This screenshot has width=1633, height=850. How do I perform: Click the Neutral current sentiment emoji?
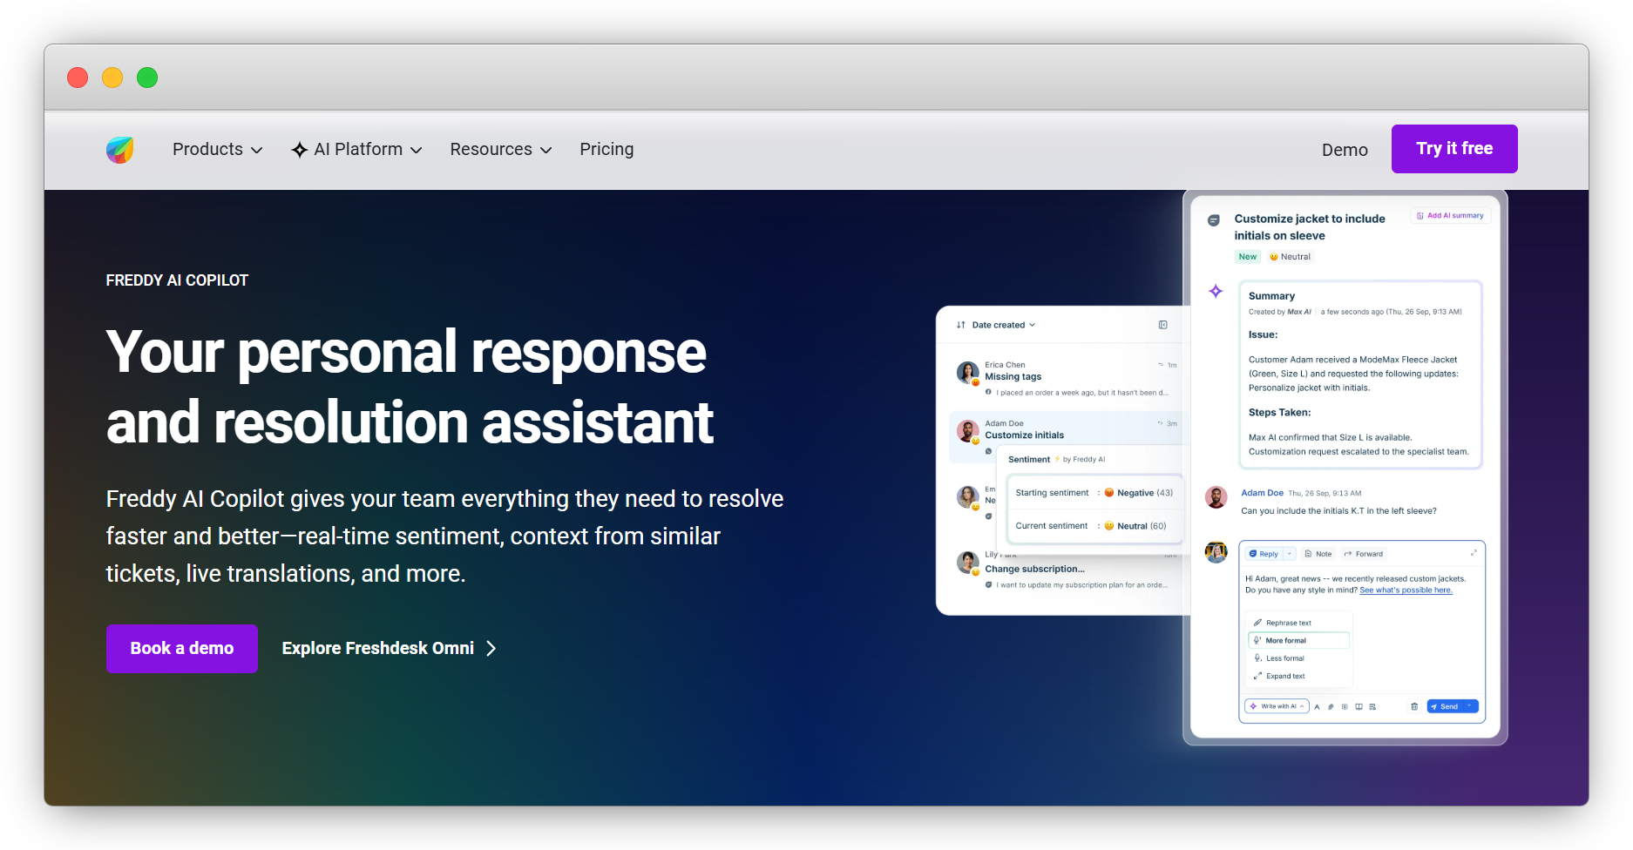[1109, 526]
